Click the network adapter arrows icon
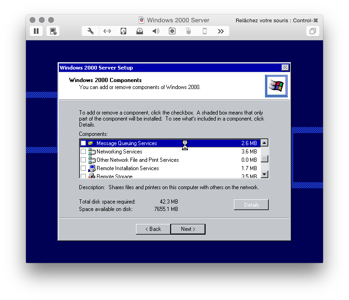The width and height of the screenshot is (349, 300). [107, 31]
